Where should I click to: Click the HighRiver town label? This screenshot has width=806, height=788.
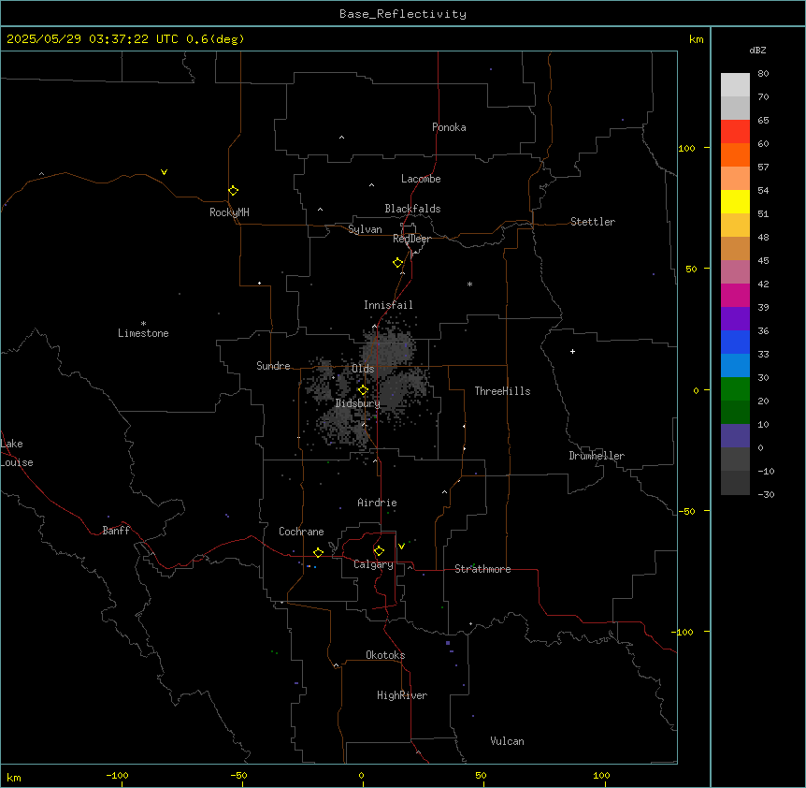pyautogui.click(x=402, y=695)
